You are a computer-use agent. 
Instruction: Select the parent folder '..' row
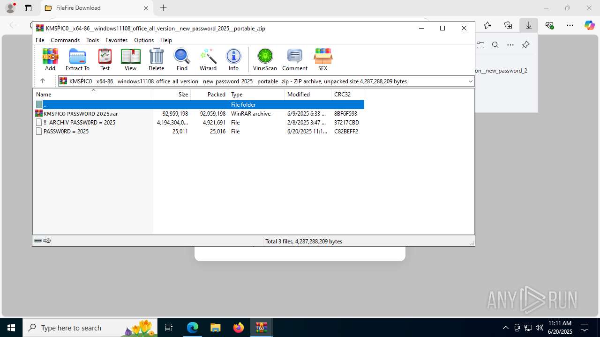click(198, 105)
